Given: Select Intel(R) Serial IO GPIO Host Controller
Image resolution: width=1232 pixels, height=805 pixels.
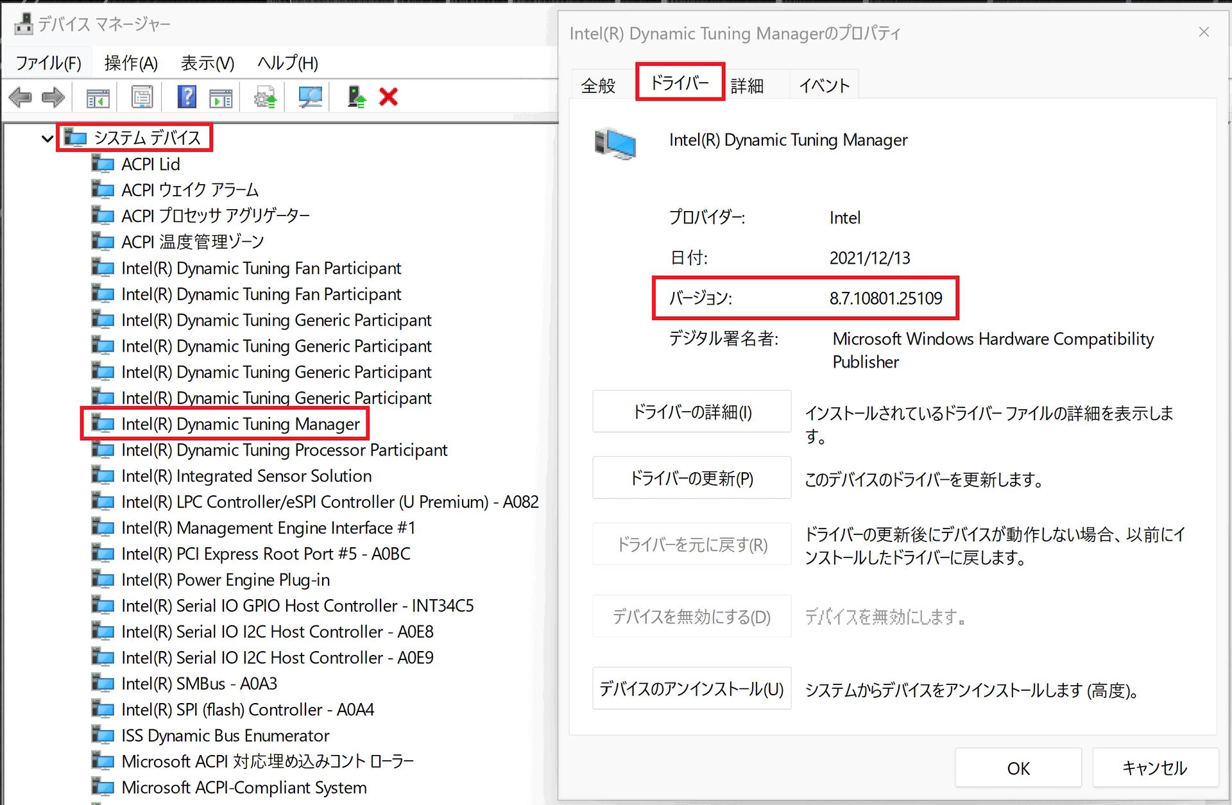Looking at the screenshot, I should pos(298,606).
